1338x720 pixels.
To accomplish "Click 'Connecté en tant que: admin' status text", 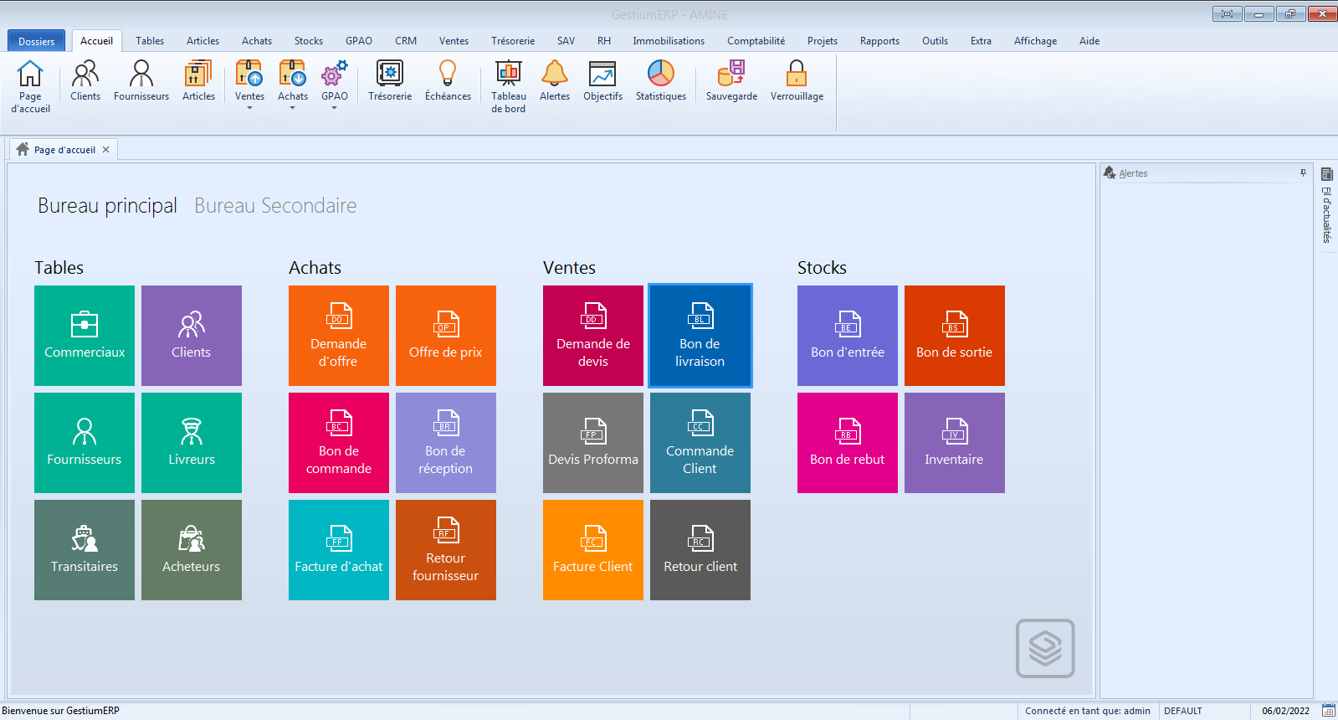I will pos(1087,711).
